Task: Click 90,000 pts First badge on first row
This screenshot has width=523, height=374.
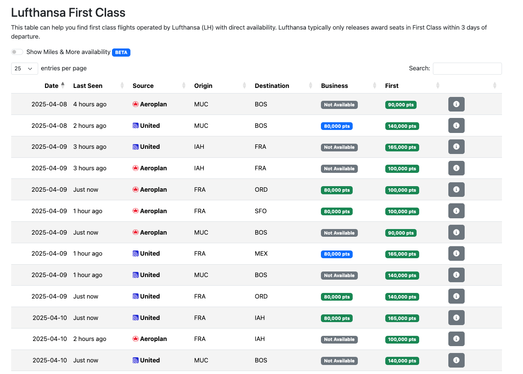Action: (400, 105)
